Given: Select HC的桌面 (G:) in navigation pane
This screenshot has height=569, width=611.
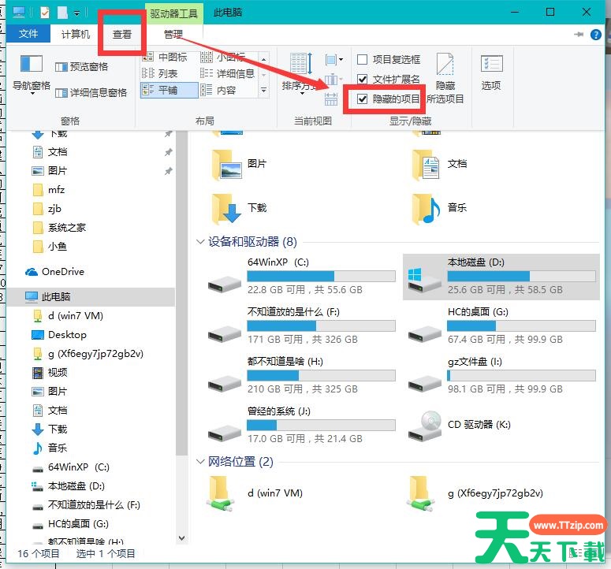Looking at the screenshot, I should [70, 524].
